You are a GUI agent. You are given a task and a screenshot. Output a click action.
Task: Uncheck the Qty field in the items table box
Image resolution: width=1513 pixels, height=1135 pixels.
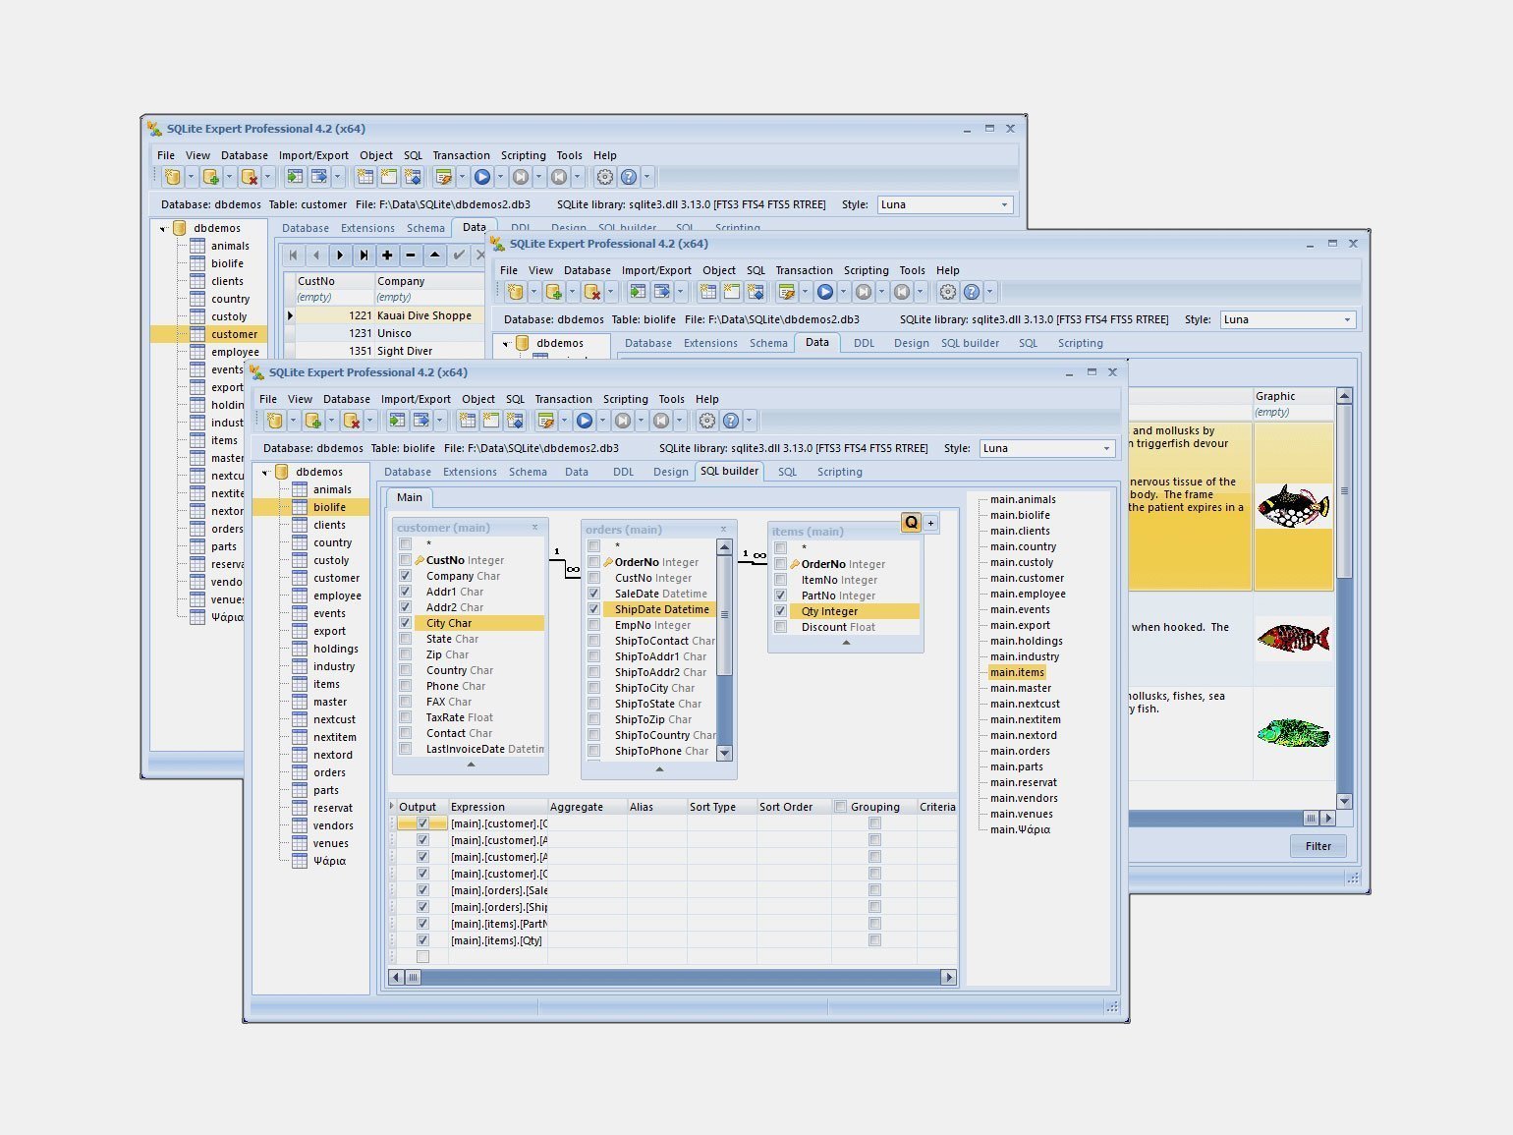point(780,611)
